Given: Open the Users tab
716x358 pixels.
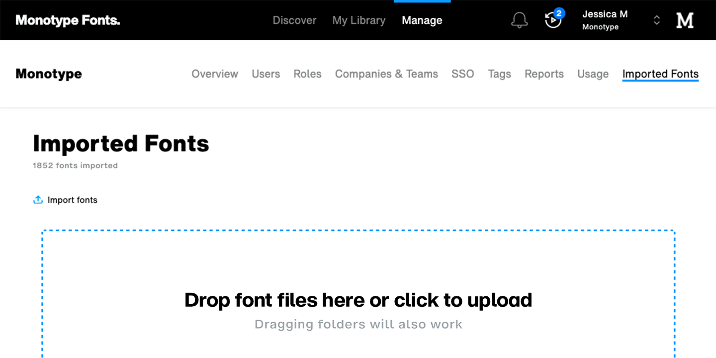Looking at the screenshot, I should click(266, 74).
